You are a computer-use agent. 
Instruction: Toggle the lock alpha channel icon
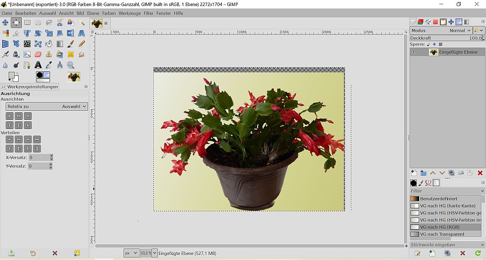[440, 45]
